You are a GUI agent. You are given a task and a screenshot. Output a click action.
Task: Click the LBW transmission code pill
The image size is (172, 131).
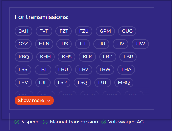click(x=105, y=69)
